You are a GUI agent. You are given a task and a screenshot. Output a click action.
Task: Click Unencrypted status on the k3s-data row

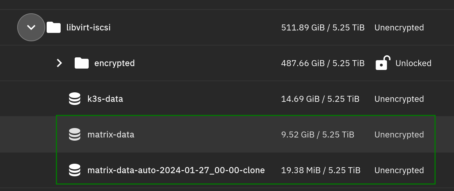(x=399, y=99)
